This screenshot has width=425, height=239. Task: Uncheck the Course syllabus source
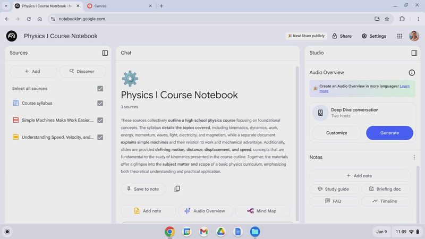tap(100, 103)
